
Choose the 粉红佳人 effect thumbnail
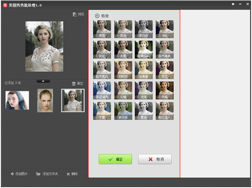[x=165, y=111]
